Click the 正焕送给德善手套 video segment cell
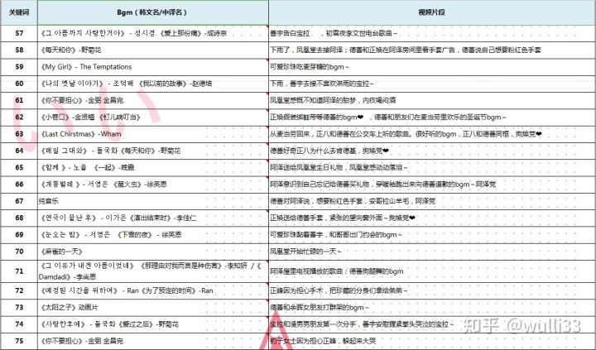Viewport: 596px width, 350px height. click(432, 218)
